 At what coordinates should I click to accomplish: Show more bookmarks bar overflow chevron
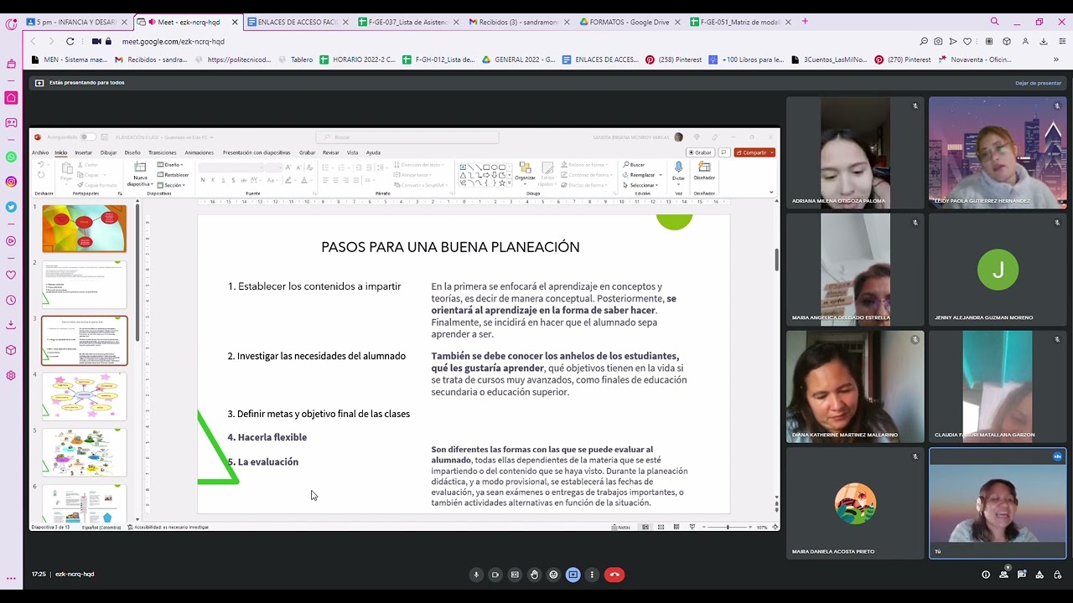tap(1056, 59)
